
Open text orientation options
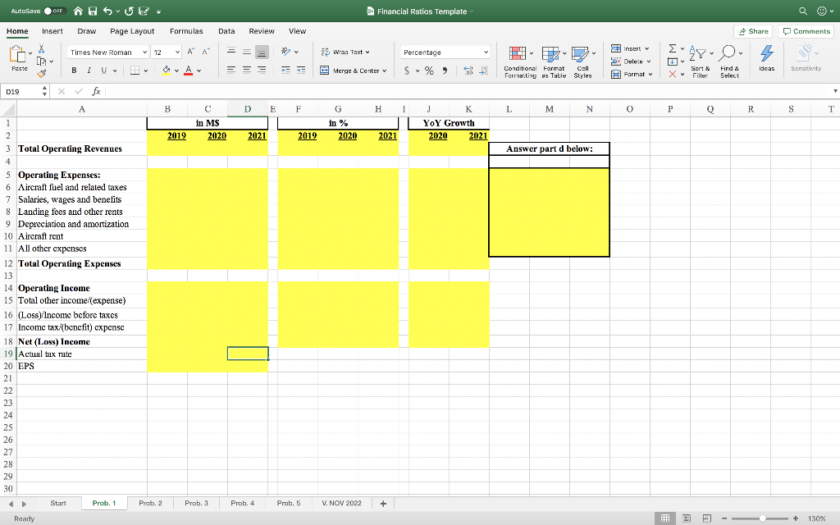pyautogui.click(x=290, y=52)
